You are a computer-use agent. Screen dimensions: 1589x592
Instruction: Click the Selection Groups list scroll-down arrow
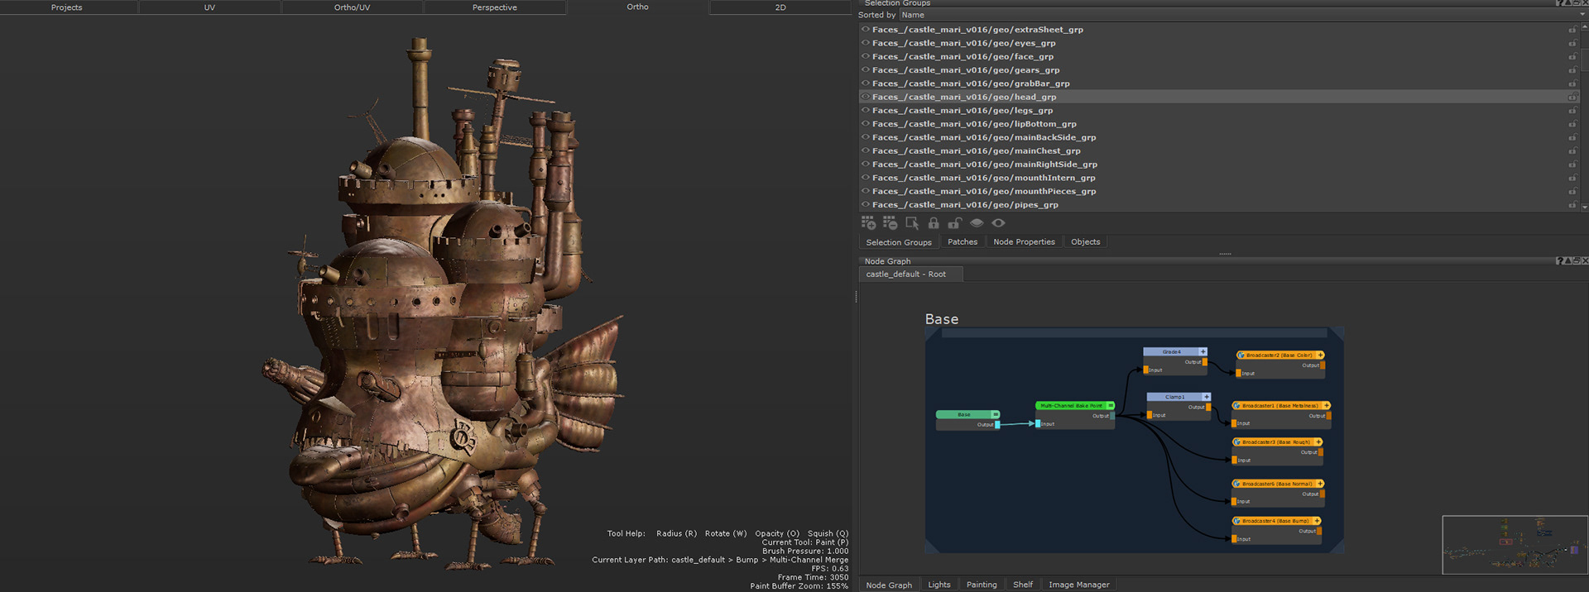pyautogui.click(x=1584, y=207)
